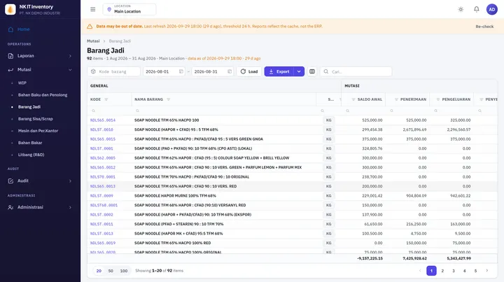Go to page 3
Screen dimensions: 504x282
(x=454, y=271)
